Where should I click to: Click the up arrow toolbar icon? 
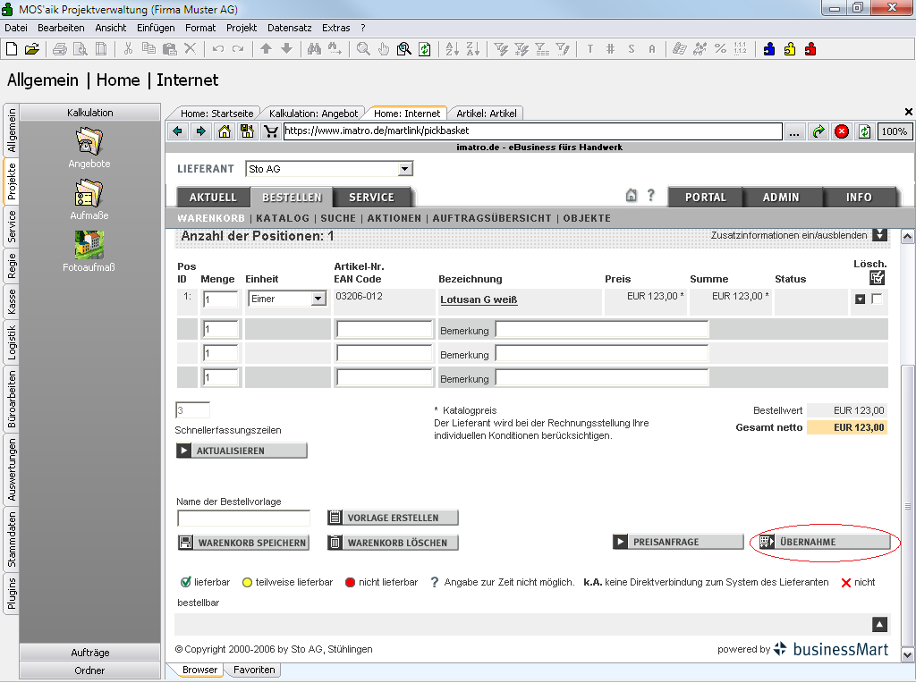(x=266, y=49)
